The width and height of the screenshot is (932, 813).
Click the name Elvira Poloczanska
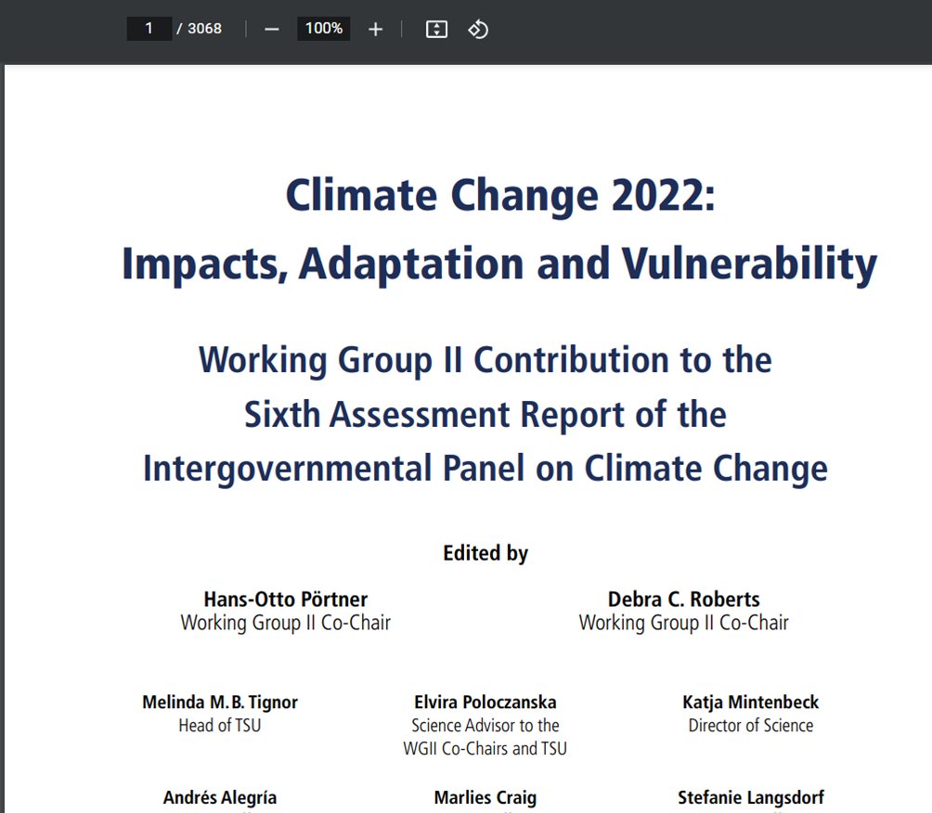(485, 703)
